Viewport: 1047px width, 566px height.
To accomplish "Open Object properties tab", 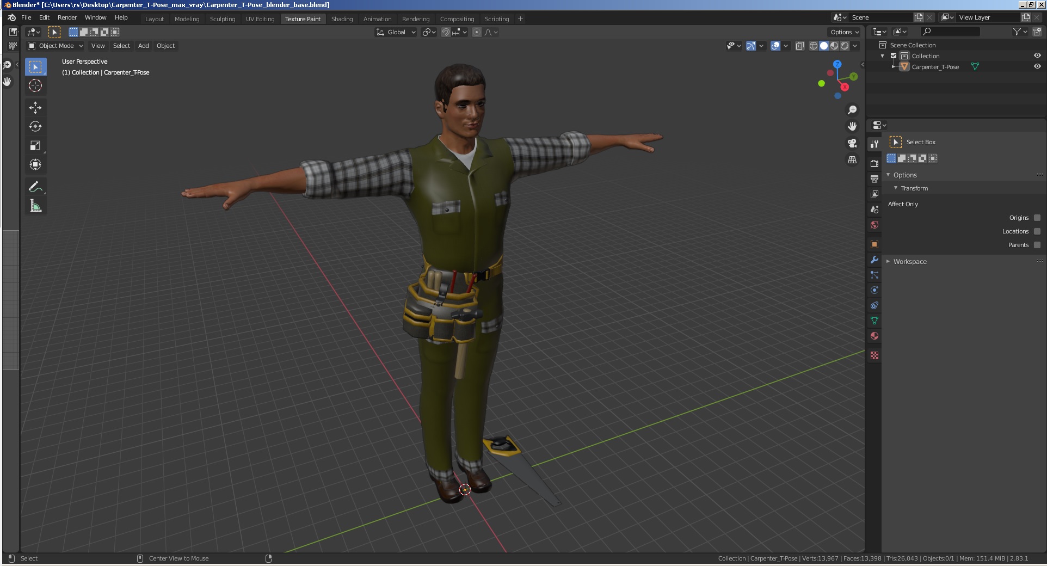I will point(874,244).
